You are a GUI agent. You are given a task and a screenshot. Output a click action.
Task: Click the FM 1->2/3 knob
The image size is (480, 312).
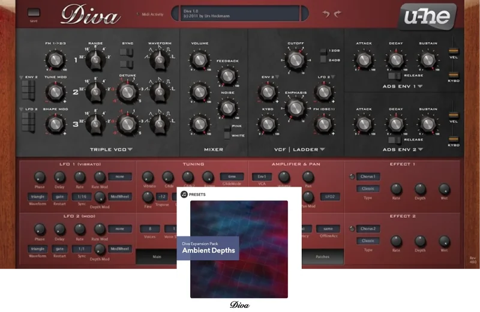point(55,60)
